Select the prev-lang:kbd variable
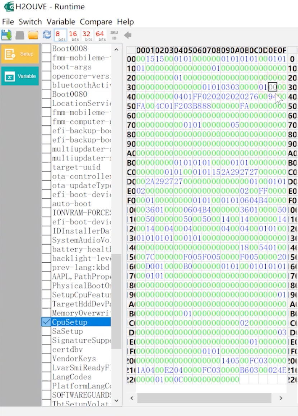298x416 pixels. pyautogui.click(x=81, y=267)
